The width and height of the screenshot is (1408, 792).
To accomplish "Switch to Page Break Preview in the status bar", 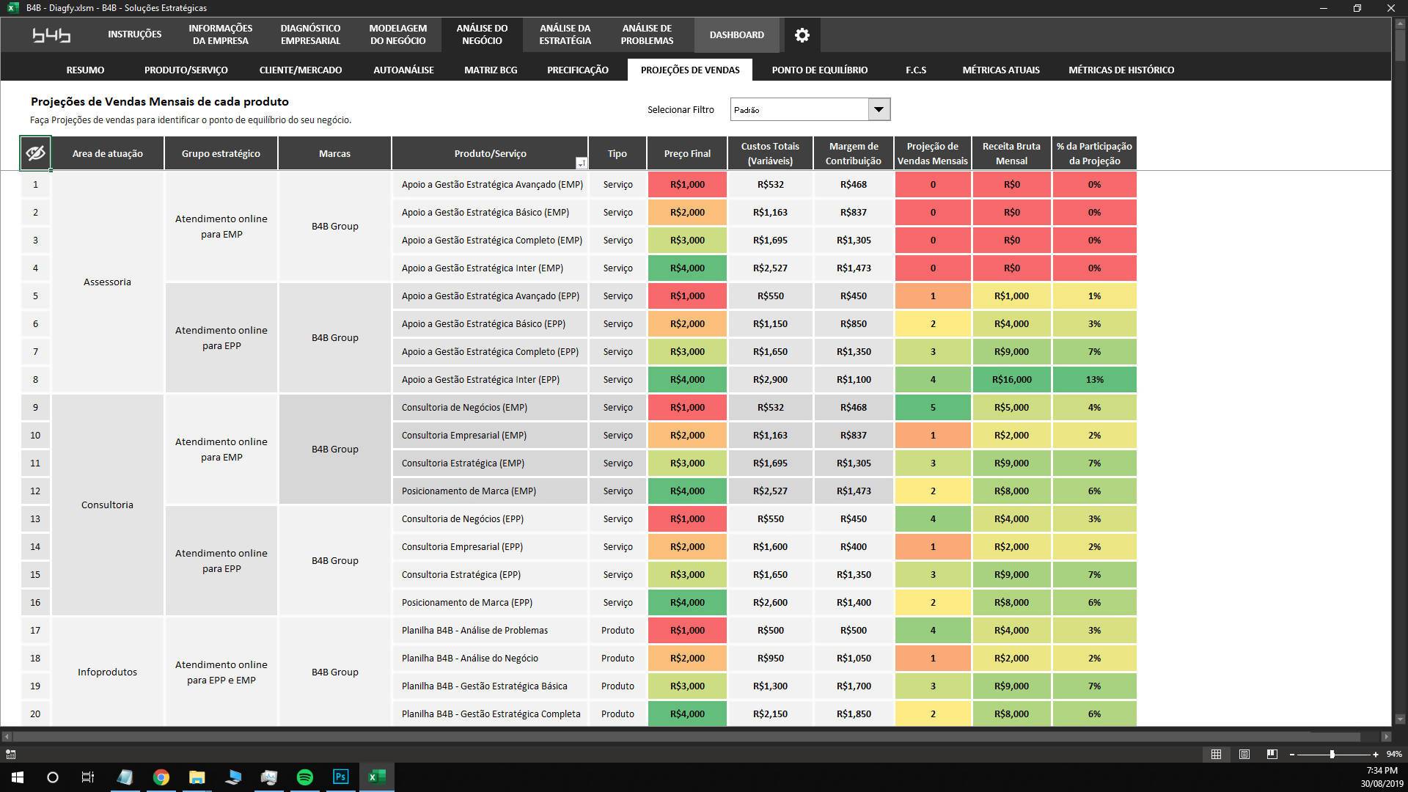I will (x=1272, y=754).
